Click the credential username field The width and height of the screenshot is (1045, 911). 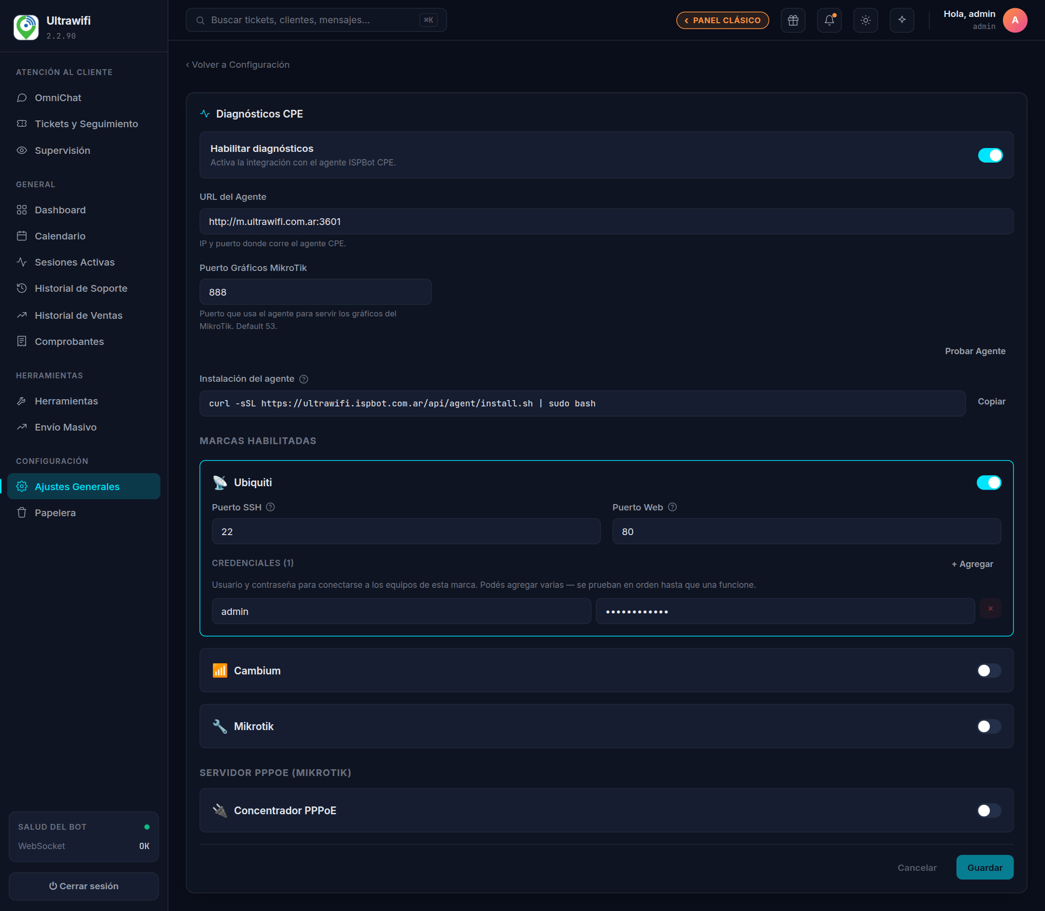[402, 612]
